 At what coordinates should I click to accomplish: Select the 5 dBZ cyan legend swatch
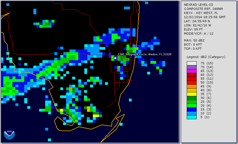click(x=191, y=117)
